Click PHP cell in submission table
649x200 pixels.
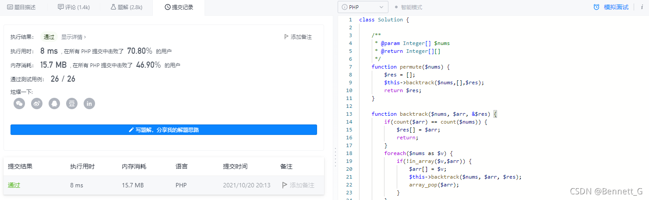tap(181, 185)
